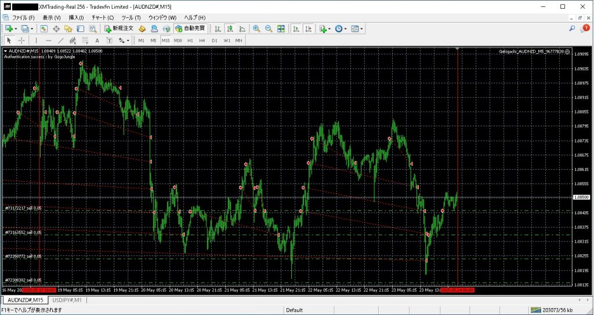Switch to the USDJPY#,M1 chart tab
This screenshot has width=594, height=315.
[67, 301]
